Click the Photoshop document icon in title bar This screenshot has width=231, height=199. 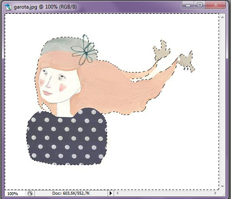coord(8,6)
